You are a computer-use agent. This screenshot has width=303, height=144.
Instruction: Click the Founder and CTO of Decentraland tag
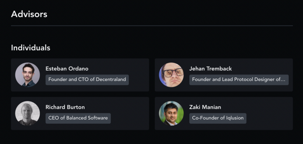[x=87, y=80]
